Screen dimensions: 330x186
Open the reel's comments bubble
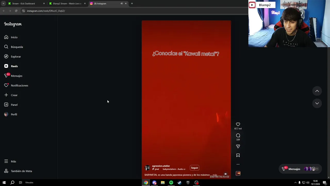pos(238,136)
